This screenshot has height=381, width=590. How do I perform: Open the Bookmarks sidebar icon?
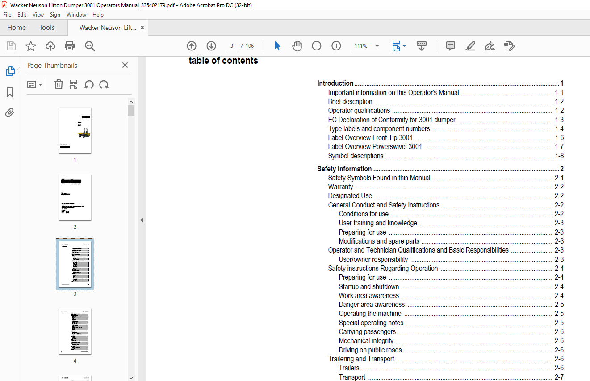click(10, 92)
